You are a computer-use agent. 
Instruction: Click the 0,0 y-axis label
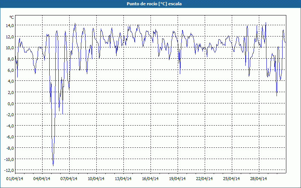click(x=11, y=103)
